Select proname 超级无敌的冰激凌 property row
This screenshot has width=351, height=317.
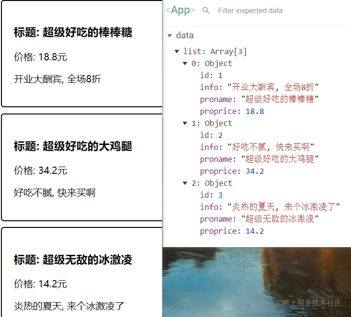click(259, 219)
